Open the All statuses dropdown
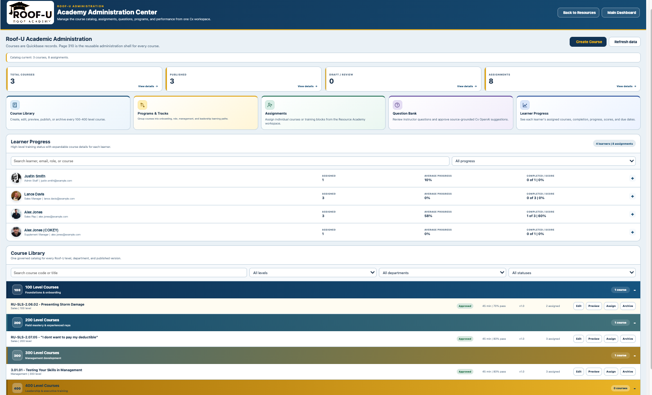The width and height of the screenshot is (652, 395). 572,273
